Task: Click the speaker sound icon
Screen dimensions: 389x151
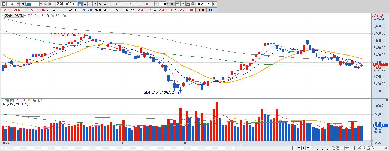Action: click(x=51, y=4)
